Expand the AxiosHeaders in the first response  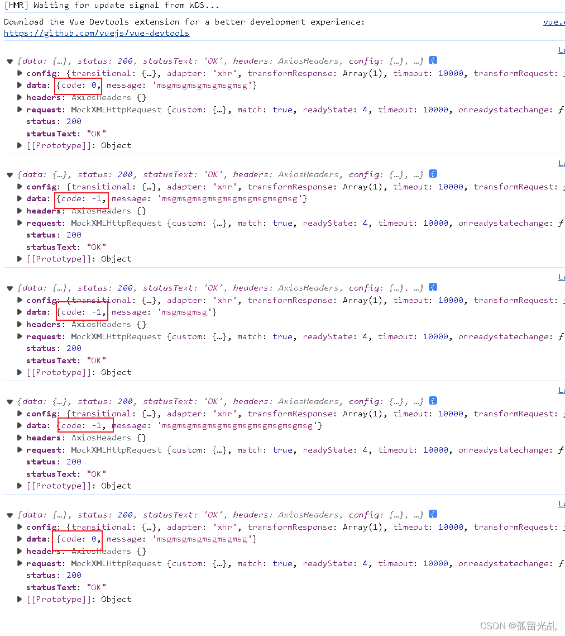(19, 97)
